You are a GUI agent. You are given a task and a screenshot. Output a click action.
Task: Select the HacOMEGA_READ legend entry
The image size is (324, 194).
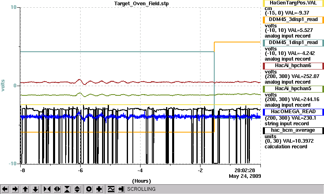pyautogui.click(x=293, y=112)
